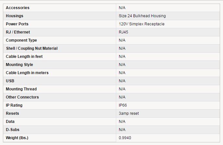Click the Other Connectors label
Viewport: 223px width, 145px height.
pos(22,97)
